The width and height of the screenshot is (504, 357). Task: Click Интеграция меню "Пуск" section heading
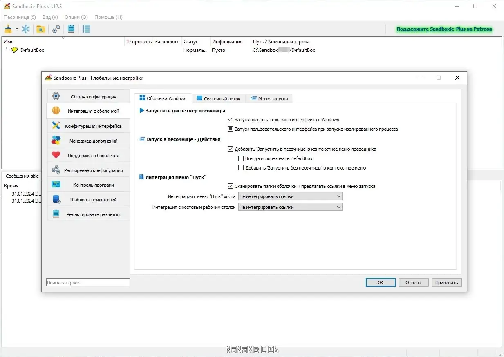(176, 177)
